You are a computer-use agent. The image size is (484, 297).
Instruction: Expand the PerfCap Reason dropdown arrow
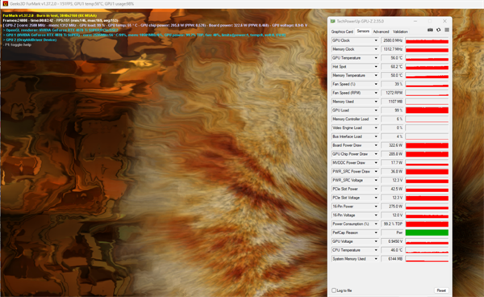376,232
